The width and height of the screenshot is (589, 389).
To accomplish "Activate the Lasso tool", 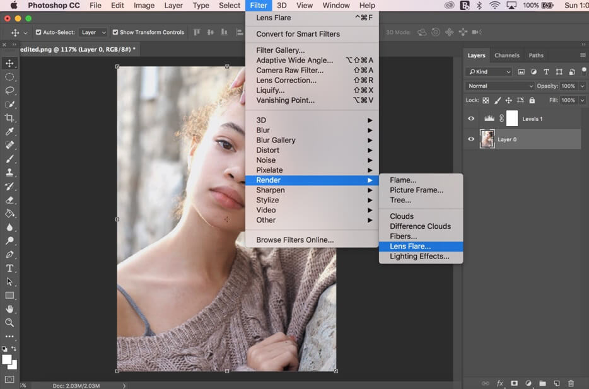I will pos(9,91).
